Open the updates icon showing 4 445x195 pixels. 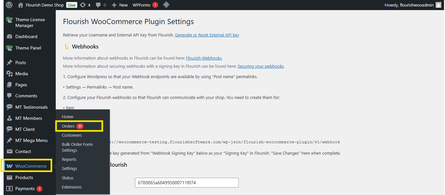pos(83,5)
